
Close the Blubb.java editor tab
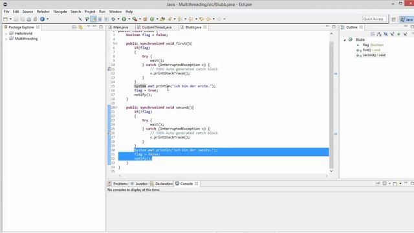coord(205,27)
